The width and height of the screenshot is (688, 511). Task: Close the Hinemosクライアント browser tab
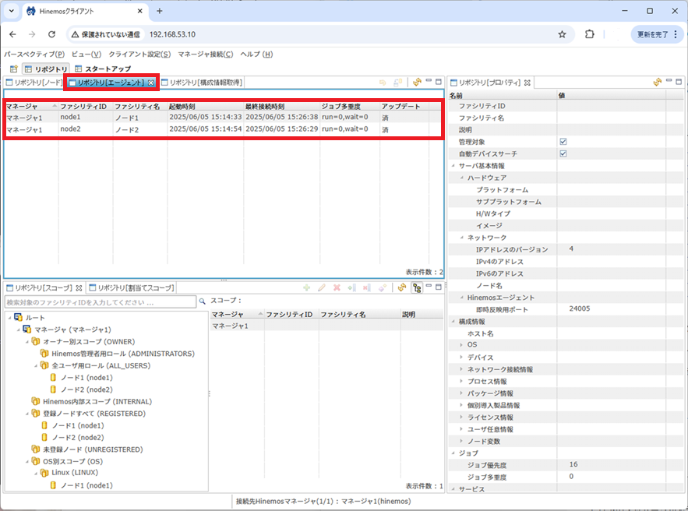click(x=140, y=11)
